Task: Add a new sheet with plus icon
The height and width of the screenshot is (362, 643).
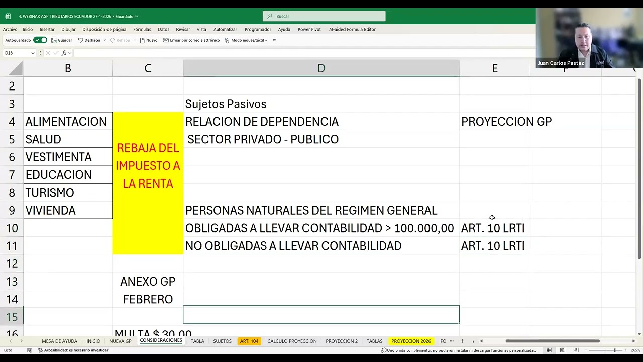Action: pos(462,341)
